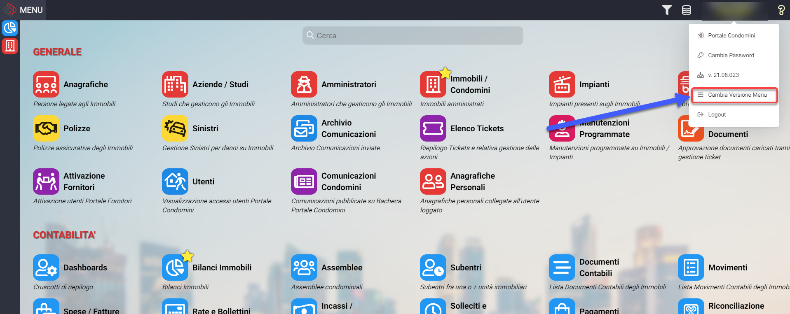Screen dimensions: 790x314
Task: Click 'Assemblee condominiali' description
Action: pyautogui.click(x=327, y=287)
